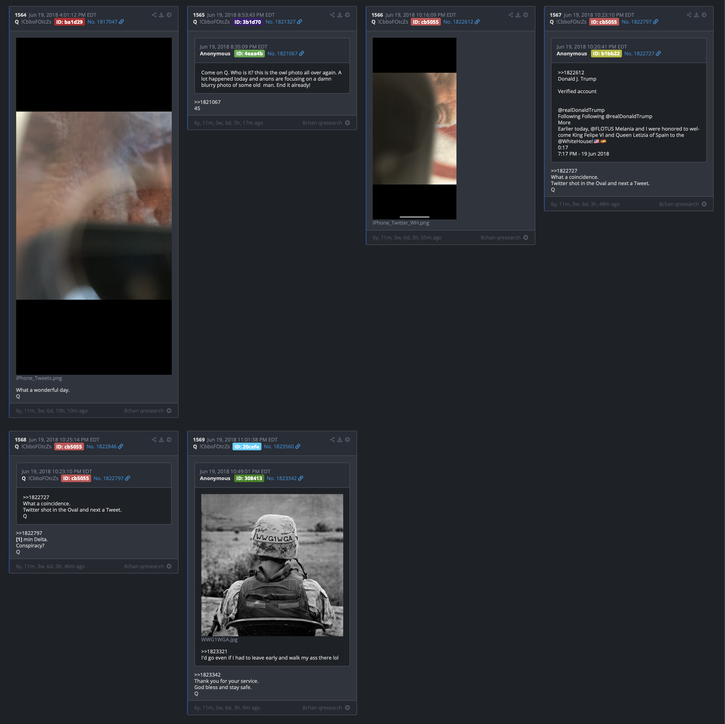The width and height of the screenshot is (725, 724).
Task: Share post 1569 using share icon
Action: (x=332, y=440)
